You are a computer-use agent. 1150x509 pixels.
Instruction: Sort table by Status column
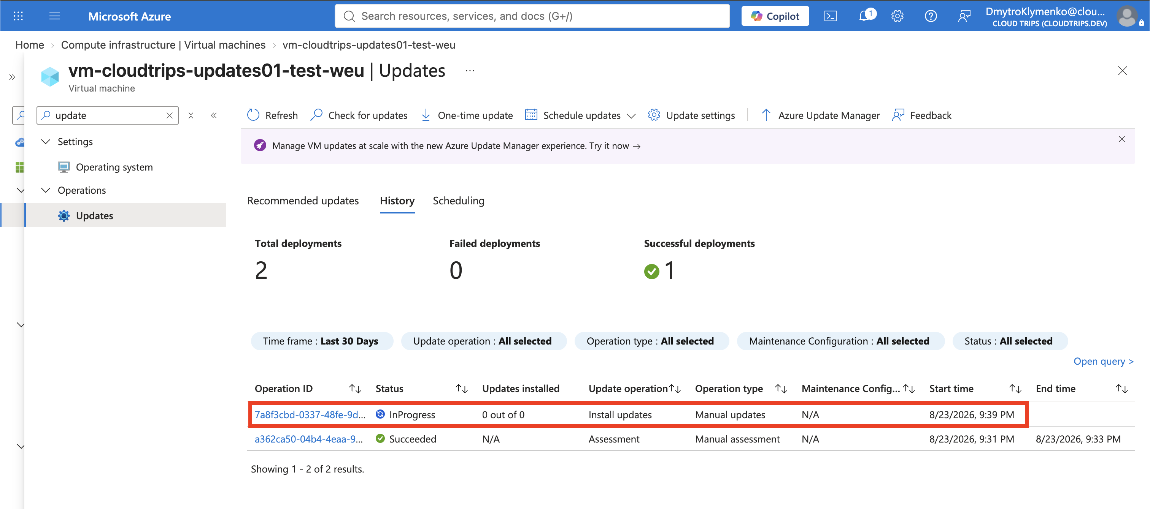pyautogui.click(x=462, y=389)
